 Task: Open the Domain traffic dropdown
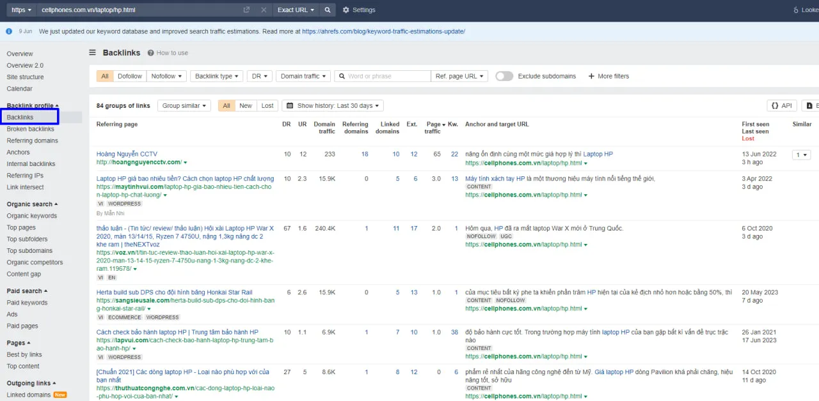[x=303, y=75]
